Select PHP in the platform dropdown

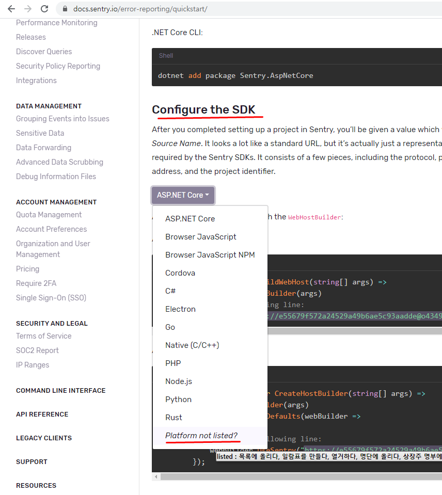click(210, 363)
